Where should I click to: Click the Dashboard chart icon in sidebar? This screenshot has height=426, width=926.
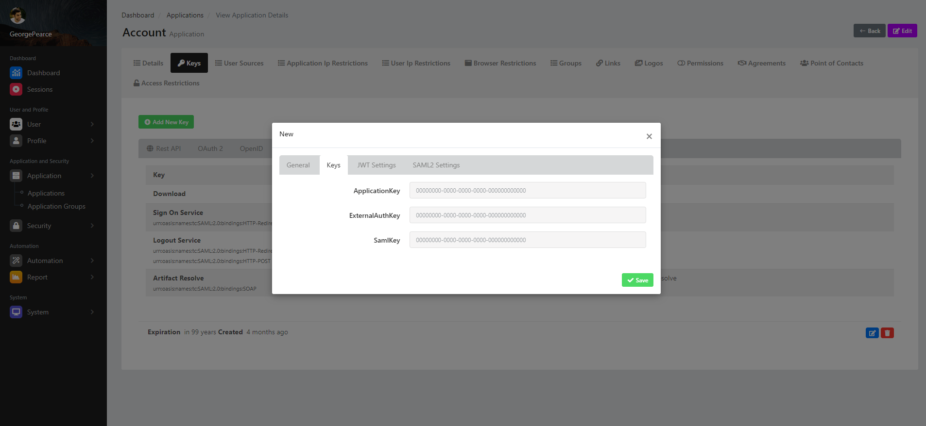click(x=16, y=73)
